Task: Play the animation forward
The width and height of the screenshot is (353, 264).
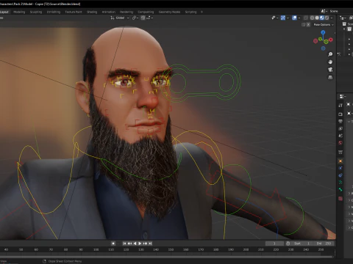Action: tap(140, 243)
